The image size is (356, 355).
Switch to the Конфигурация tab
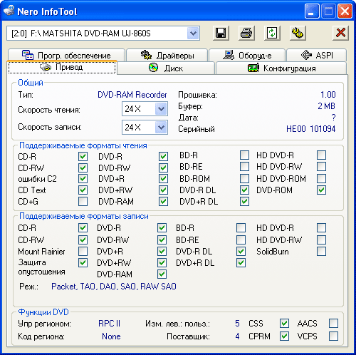pyautogui.click(x=281, y=68)
